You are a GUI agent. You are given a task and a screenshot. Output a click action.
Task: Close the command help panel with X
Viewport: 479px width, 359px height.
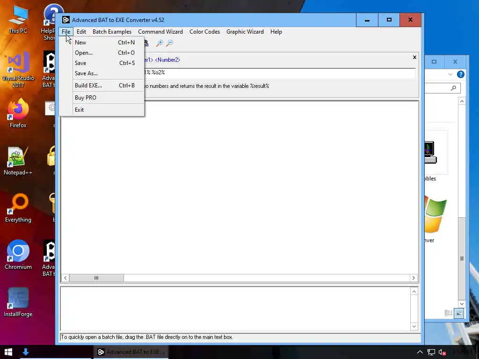(414, 57)
